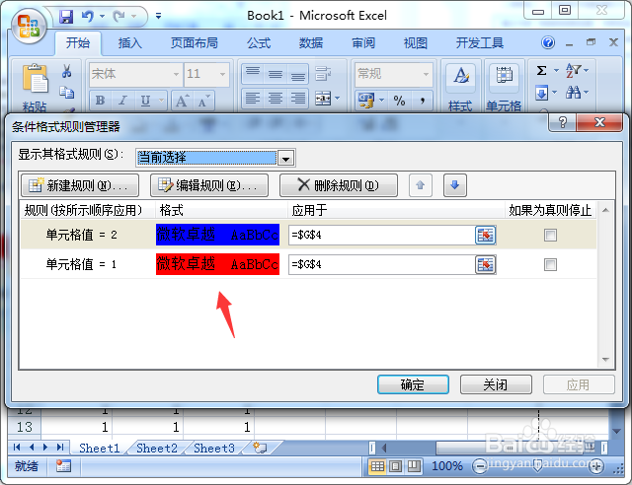Click the Copy icon in the ribbon

point(66,93)
